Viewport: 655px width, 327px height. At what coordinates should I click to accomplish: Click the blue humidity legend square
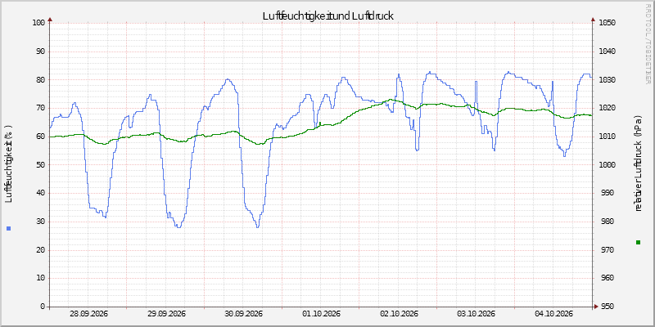click(9, 229)
